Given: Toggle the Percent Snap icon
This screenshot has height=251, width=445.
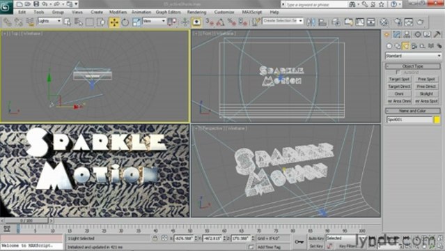Looking at the screenshot, I should coord(232,22).
